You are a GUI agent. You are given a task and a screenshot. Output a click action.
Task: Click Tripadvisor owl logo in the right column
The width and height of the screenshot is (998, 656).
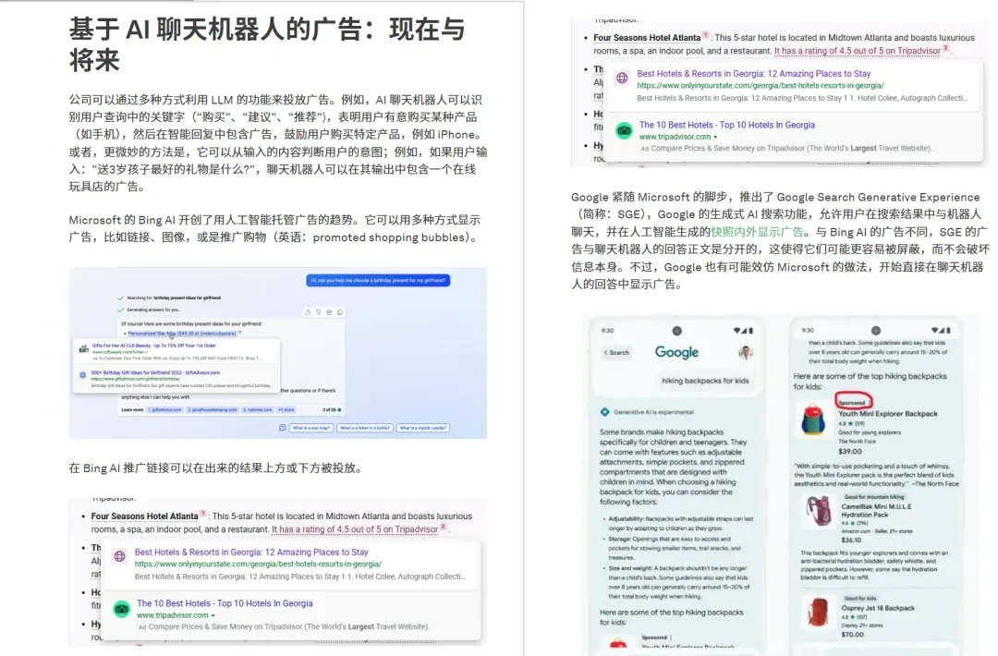pos(625,130)
